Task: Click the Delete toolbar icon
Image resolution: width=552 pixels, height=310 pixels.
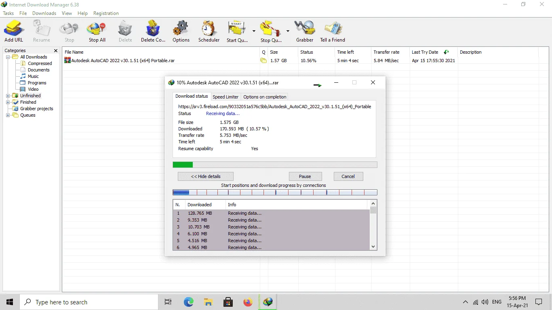Action: pyautogui.click(x=125, y=31)
